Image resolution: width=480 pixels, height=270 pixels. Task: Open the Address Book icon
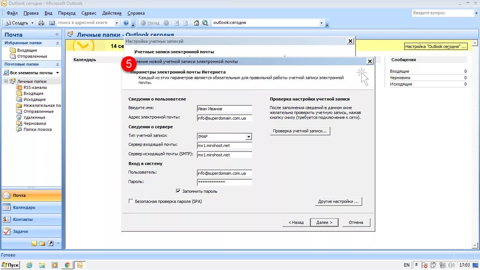click(52, 23)
